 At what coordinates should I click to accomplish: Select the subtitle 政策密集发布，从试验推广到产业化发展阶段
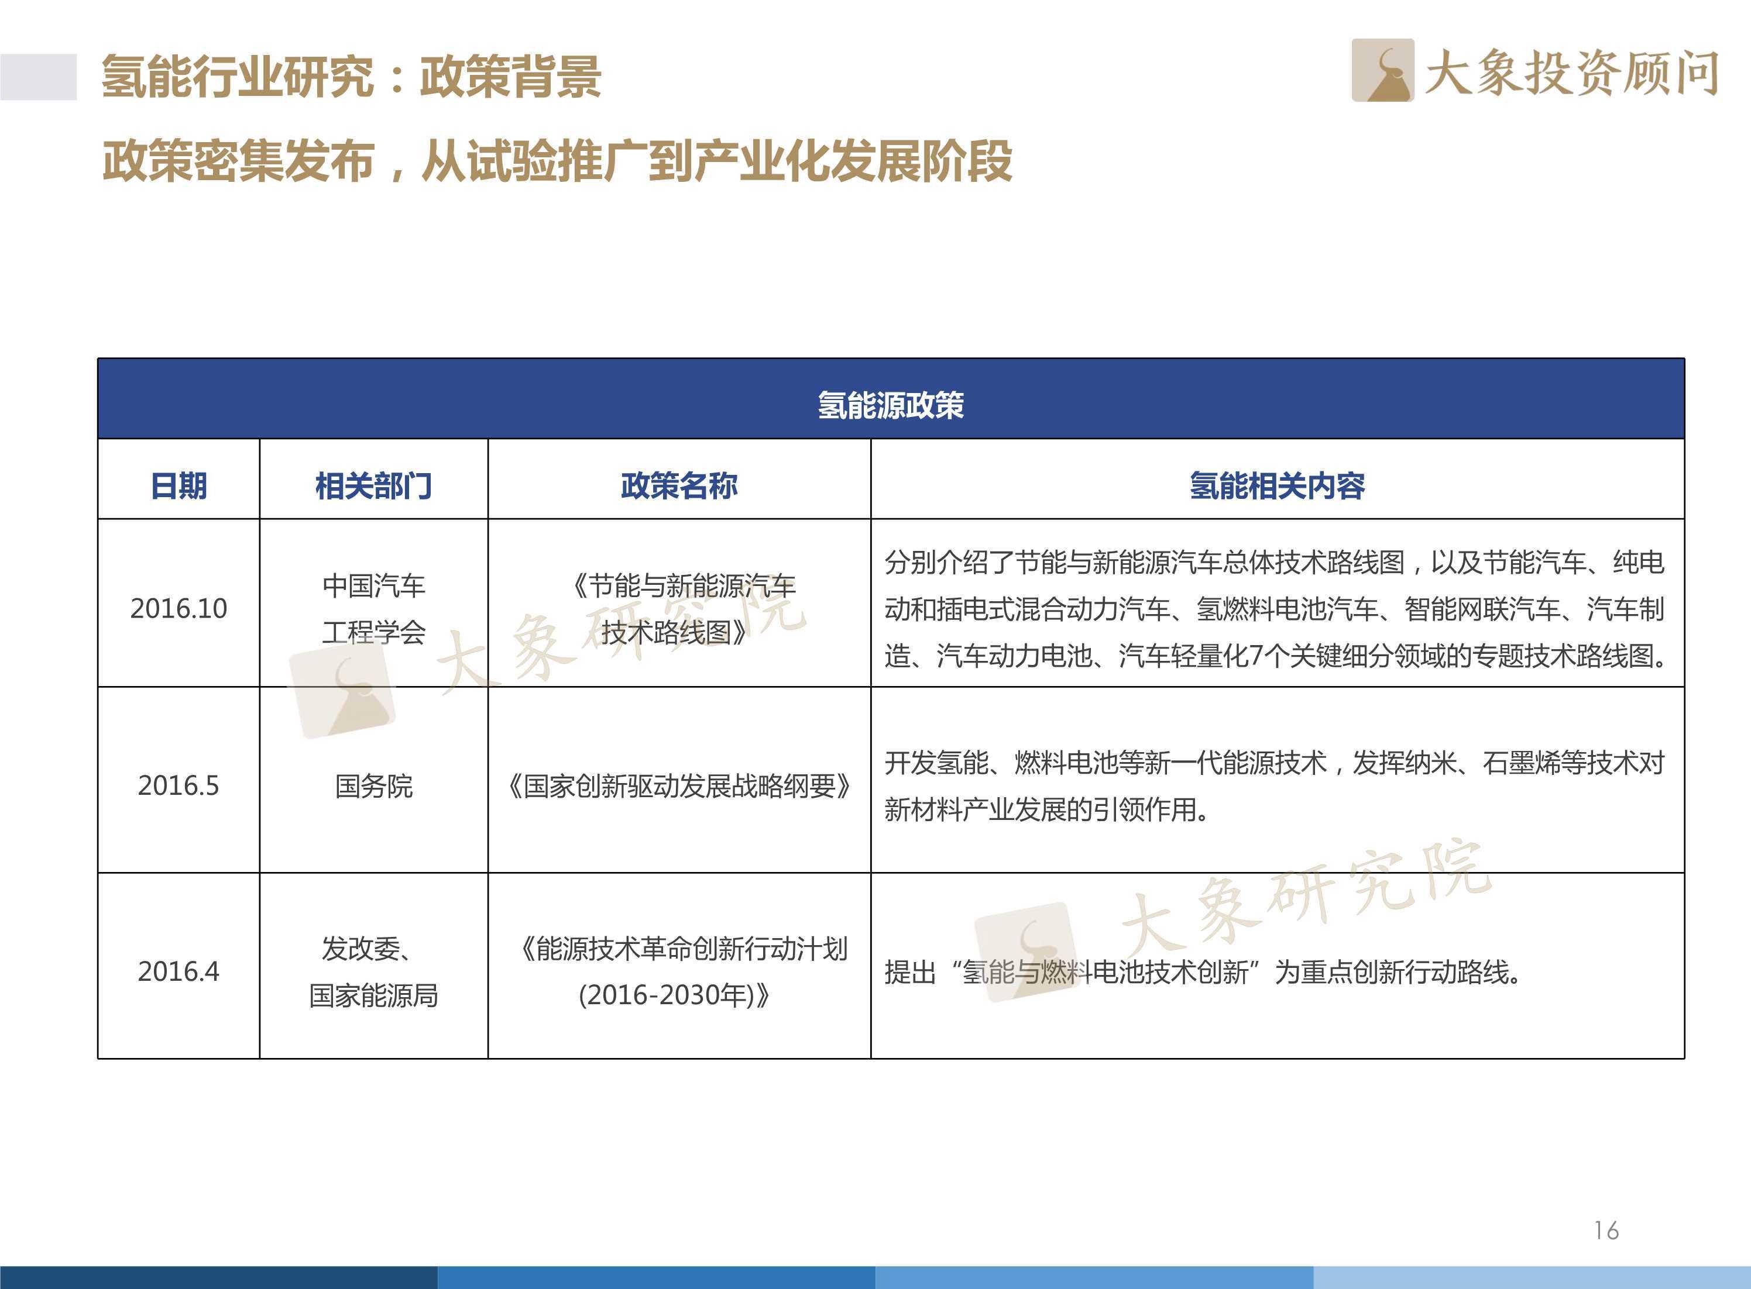tap(557, 161)
